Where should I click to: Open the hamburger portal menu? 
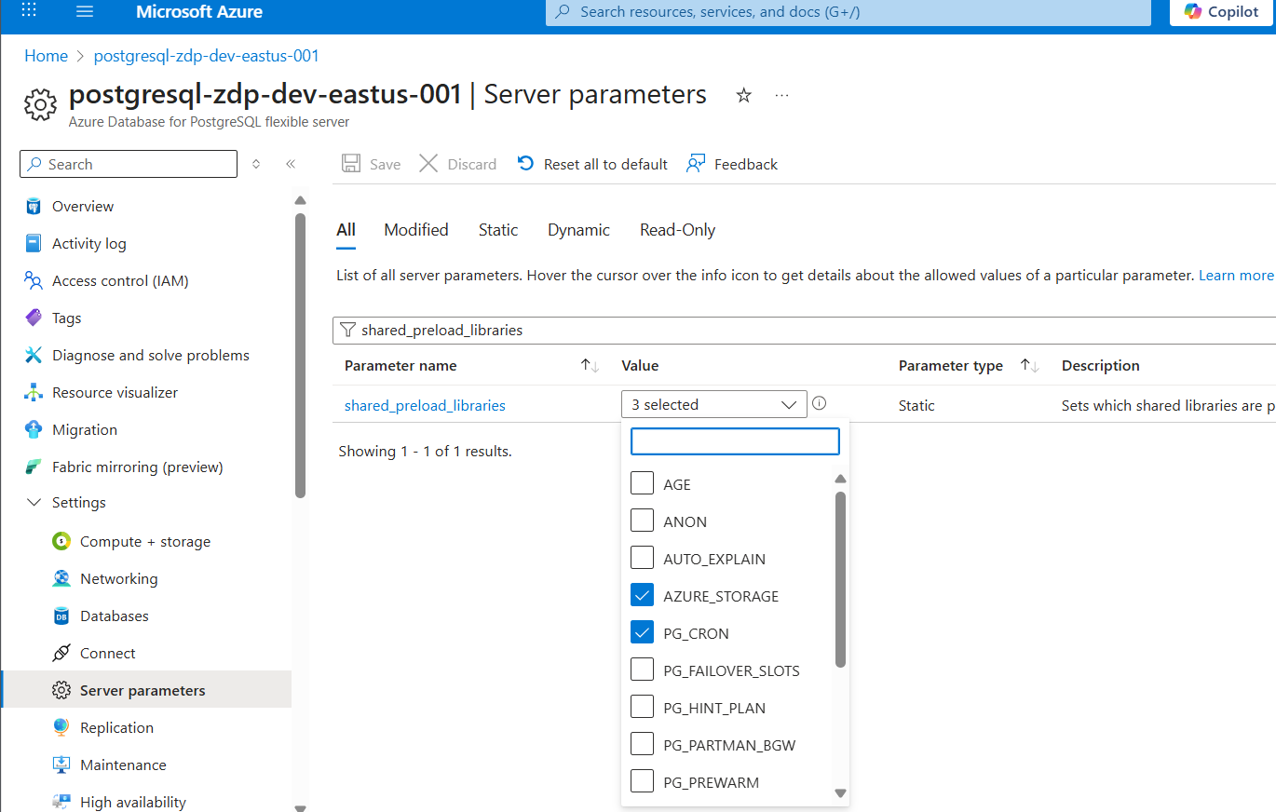85,11
